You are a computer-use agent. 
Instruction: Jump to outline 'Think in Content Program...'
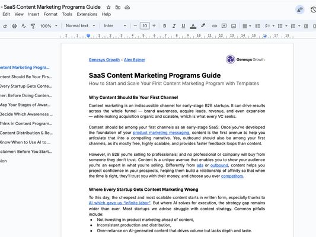[26, 124]
